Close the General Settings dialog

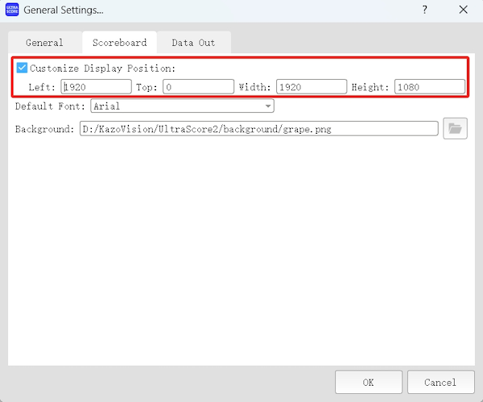click(464, 10)
